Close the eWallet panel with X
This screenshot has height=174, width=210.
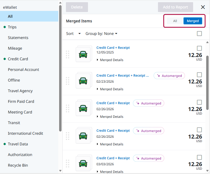pos(203,7)
